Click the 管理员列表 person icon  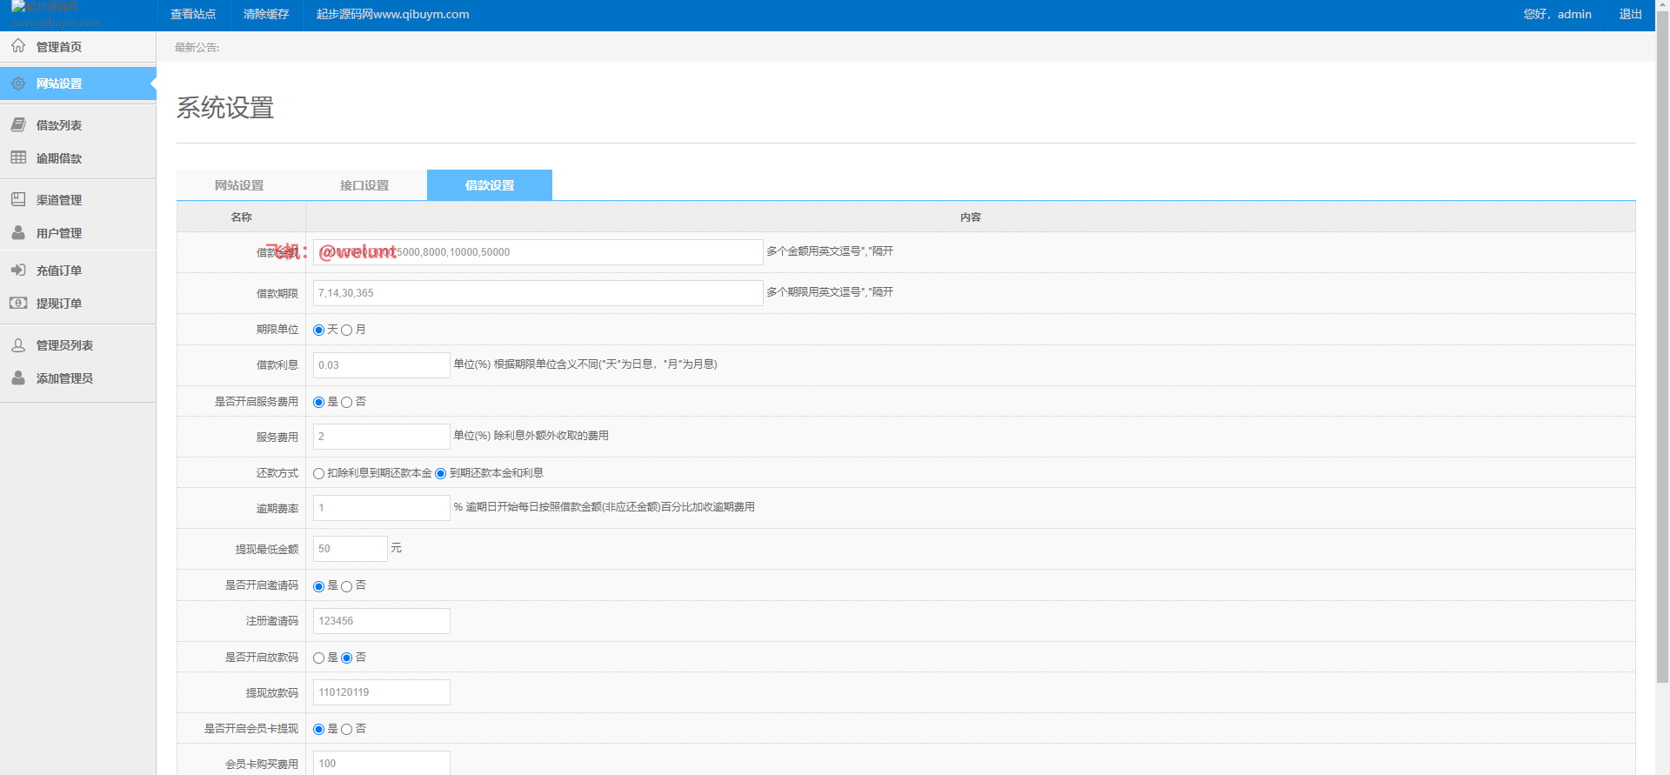pos(18,344)
